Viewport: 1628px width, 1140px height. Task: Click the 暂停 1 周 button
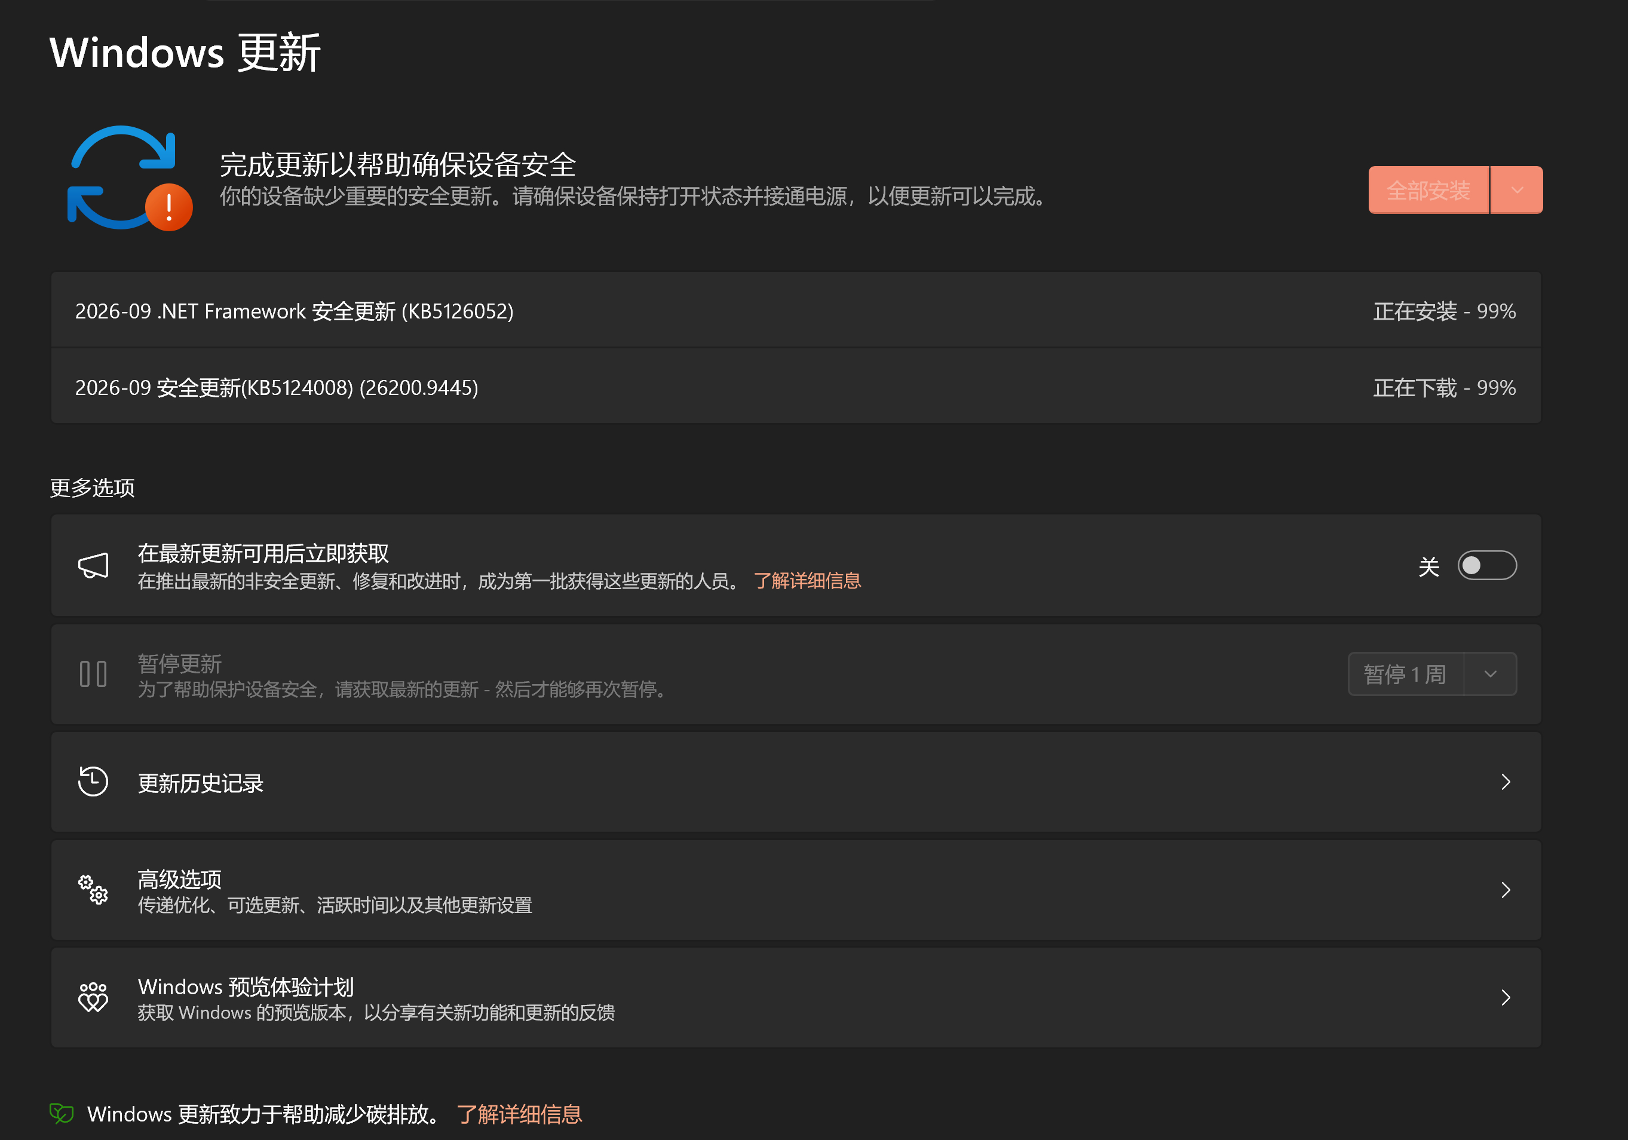[x=1405, y=673]
